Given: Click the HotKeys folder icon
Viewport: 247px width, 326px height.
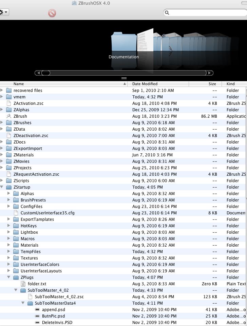Looking at the screenshot, I should click(16, 226).
